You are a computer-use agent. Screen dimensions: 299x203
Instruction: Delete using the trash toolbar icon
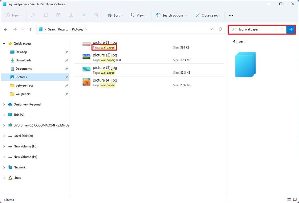tap(95, 15)
